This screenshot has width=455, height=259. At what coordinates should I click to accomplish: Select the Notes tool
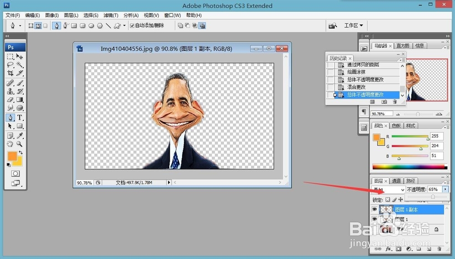(10, 135)
